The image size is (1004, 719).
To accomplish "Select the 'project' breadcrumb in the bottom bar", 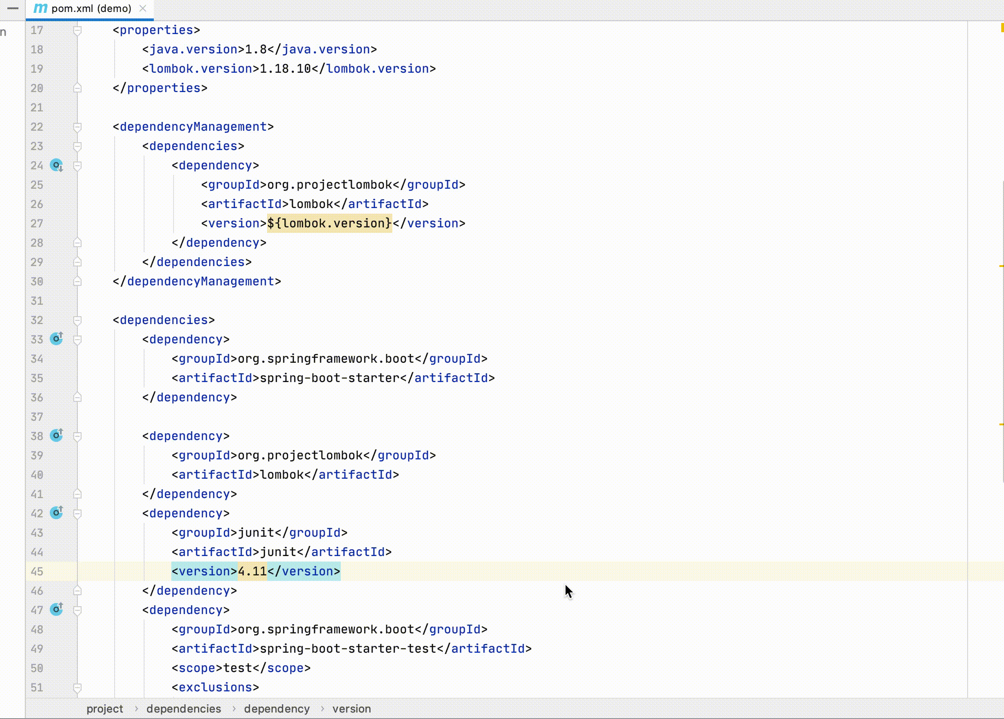I will (x=105, y=708).
